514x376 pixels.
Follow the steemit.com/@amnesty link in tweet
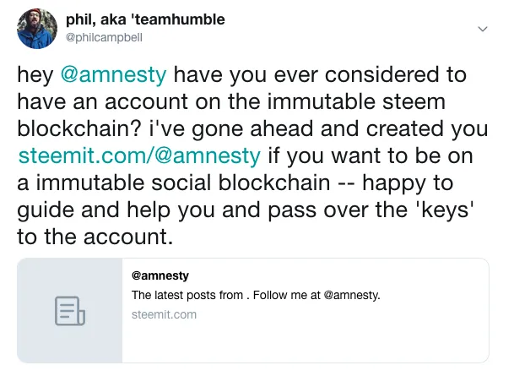(139, 155)
